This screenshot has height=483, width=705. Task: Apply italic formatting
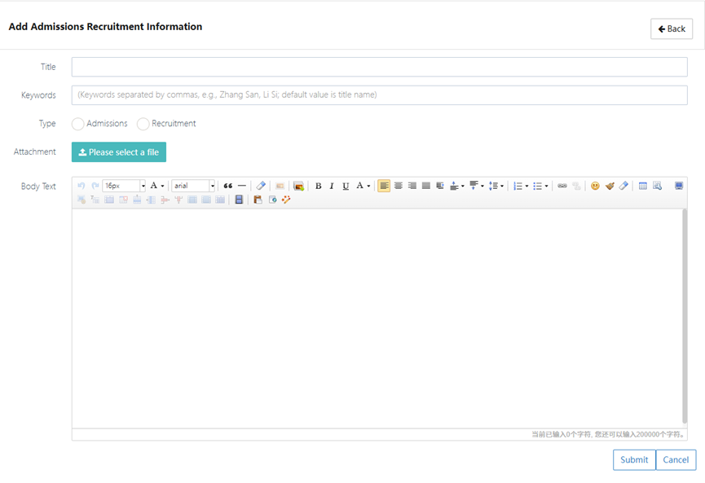coord(332,186)
